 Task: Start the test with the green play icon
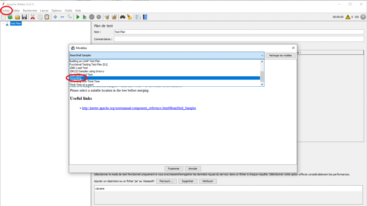point(78,17)
